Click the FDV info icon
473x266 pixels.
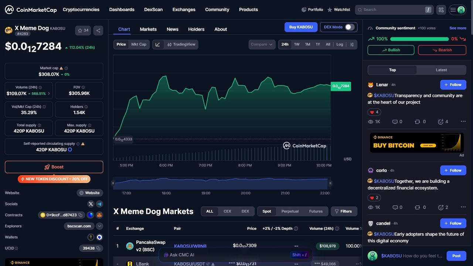coord(83,87)
